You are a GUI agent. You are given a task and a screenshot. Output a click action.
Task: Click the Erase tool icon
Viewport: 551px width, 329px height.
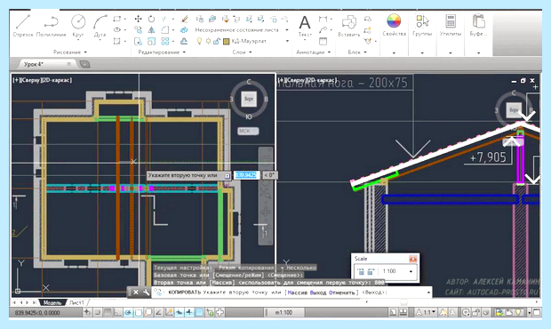(x=184, y=19)
